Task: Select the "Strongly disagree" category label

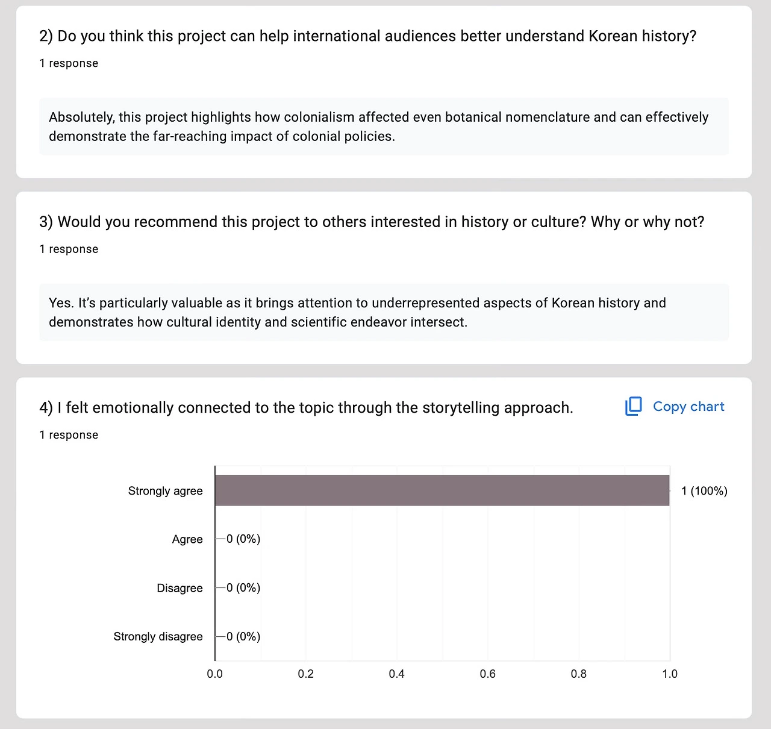Action: [x=158, y=636]
